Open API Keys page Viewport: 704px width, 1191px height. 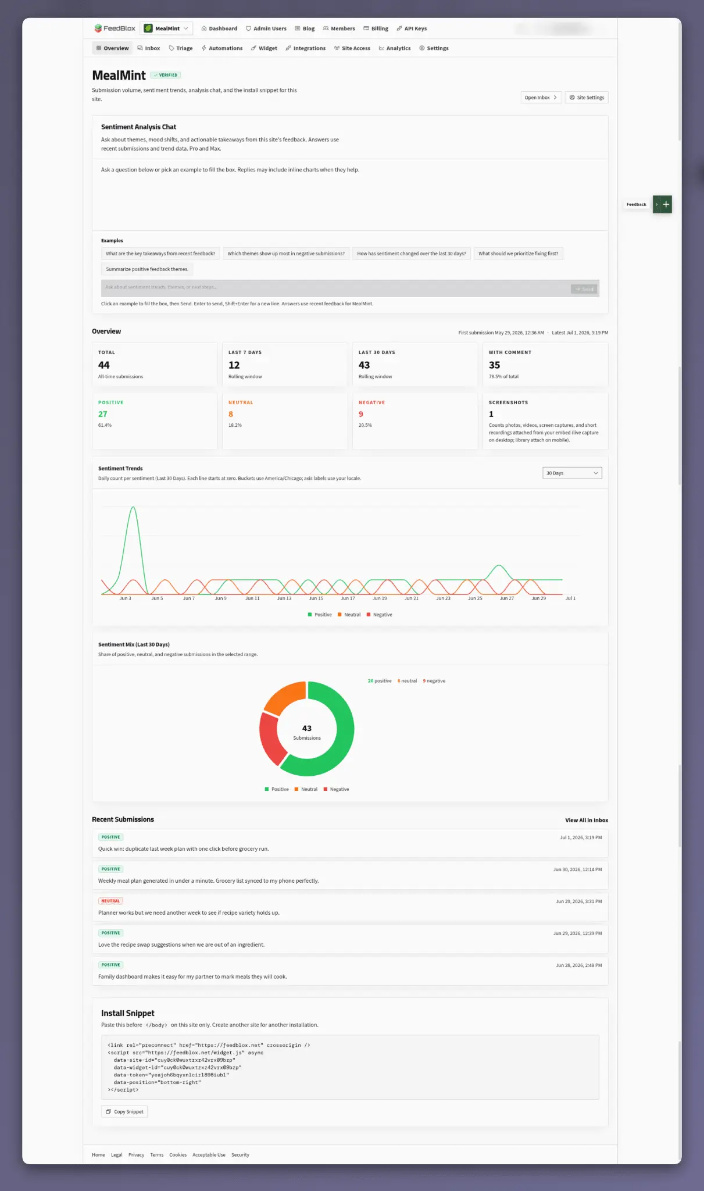tap(412, 28)
